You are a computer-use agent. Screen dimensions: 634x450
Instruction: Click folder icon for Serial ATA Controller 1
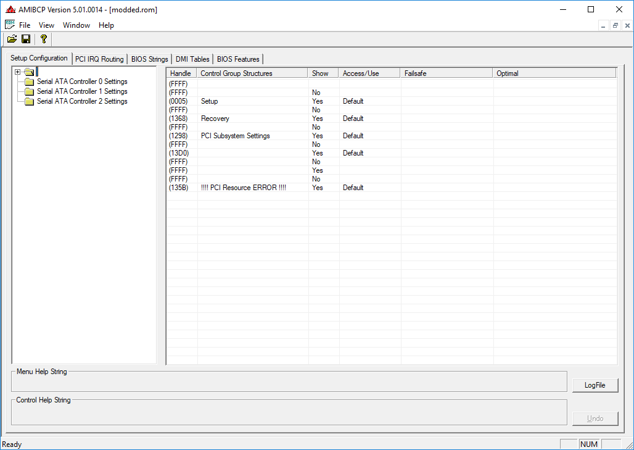[29, 91]
